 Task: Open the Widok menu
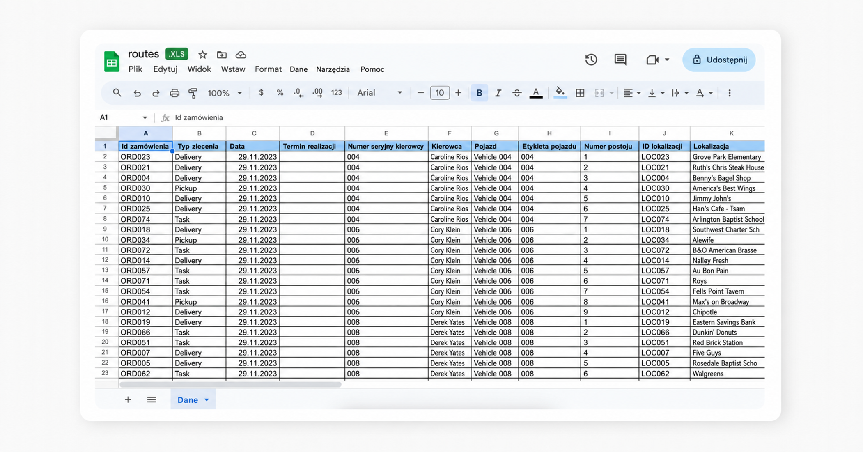[199, 69]
